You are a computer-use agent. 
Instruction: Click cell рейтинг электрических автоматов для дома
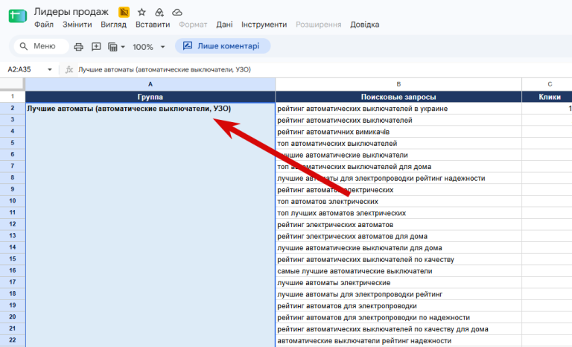coord(398,237)
